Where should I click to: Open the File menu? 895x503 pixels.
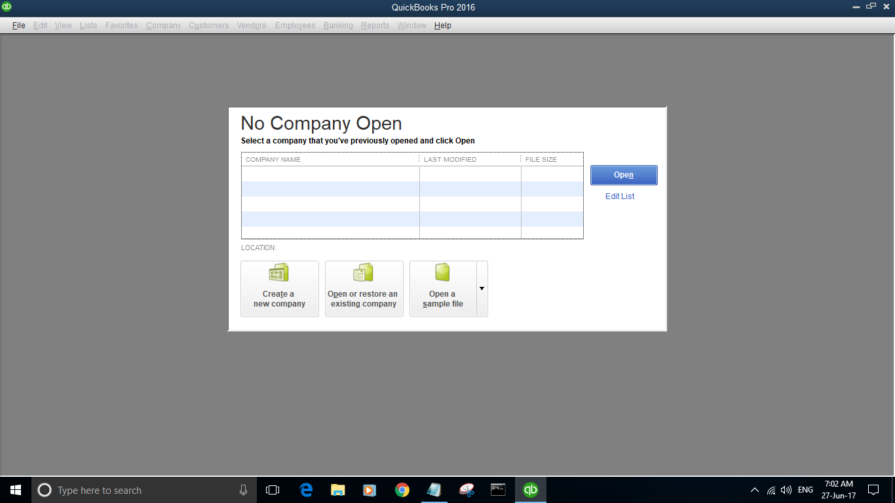tap(19, 26)
